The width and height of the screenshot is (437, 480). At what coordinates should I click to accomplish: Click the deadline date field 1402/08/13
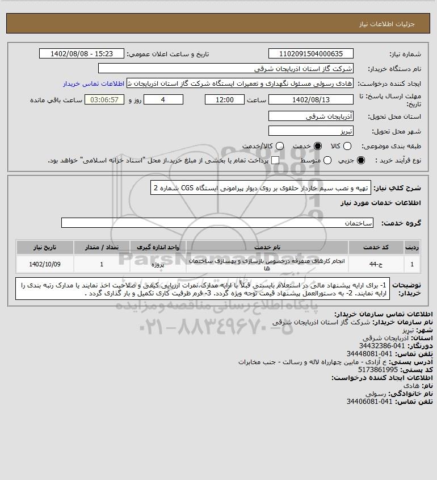[x=310, y=99]
